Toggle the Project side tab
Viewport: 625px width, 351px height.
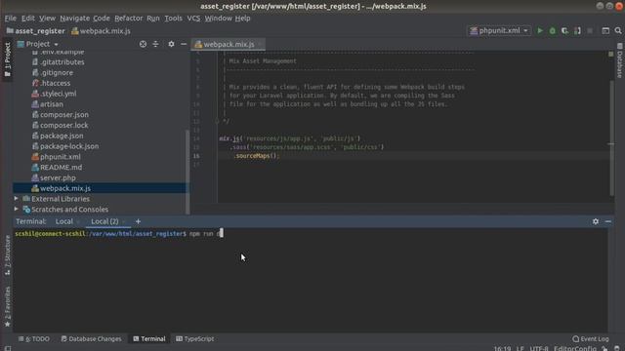coord(7,58)
